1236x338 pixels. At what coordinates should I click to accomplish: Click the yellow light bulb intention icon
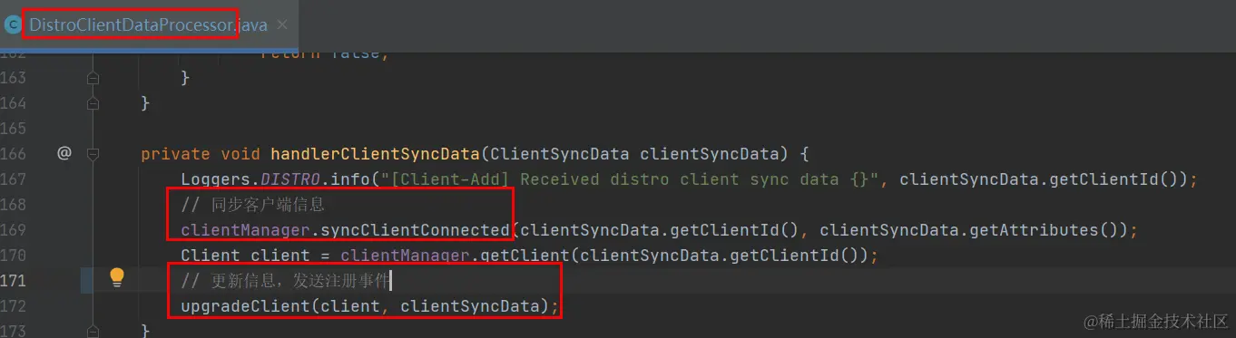(117, 277)
